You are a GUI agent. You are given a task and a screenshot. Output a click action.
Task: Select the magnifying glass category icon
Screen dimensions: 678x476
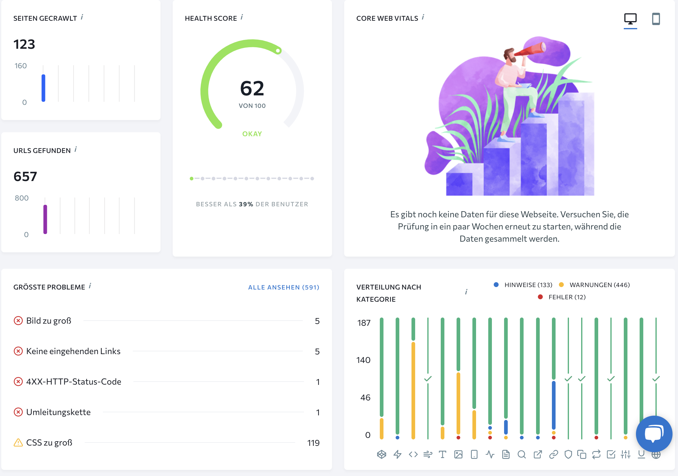521,454
